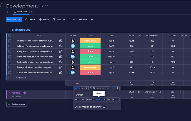
Task: Open the three-dots more options menu
Action: tap(92, 20)
